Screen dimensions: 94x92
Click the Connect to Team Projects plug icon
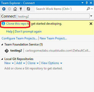click(x=21, y=9)
